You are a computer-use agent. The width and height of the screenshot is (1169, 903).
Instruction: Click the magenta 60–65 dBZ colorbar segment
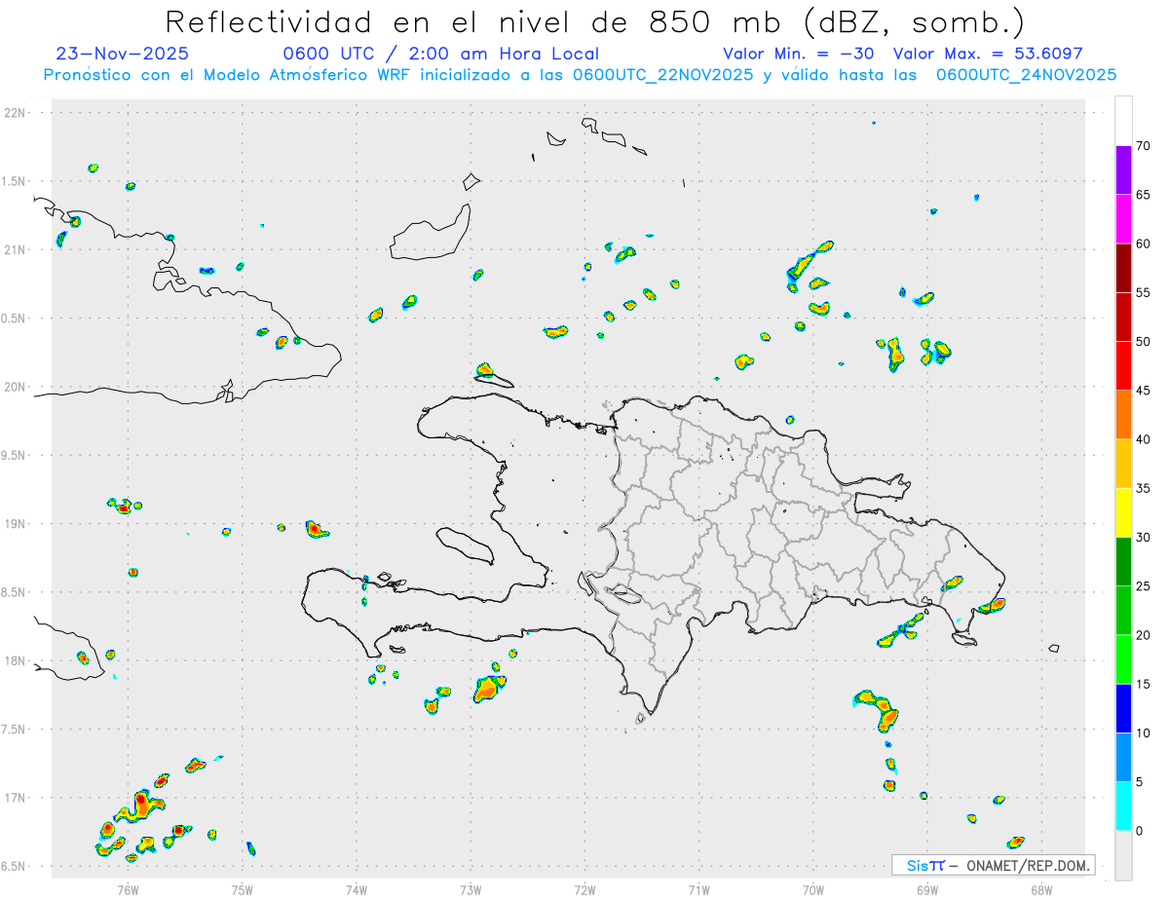tap(1123, 219)
